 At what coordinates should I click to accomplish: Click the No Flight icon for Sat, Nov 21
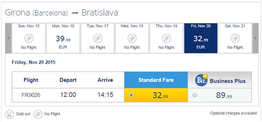235,38
